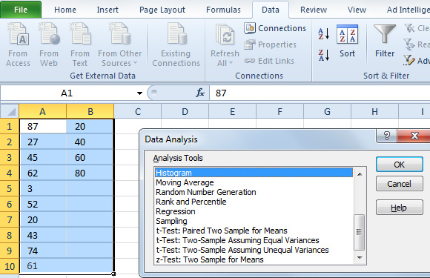The width and height of the screenshot is (430, 278).
Task: Click Insert Function fx icon
Action: (200, 93)
